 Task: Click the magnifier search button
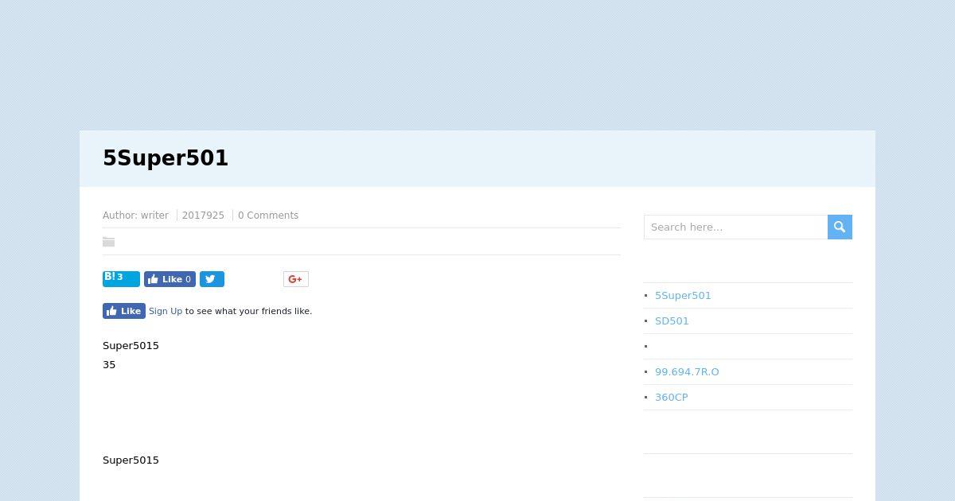point(840,227)
